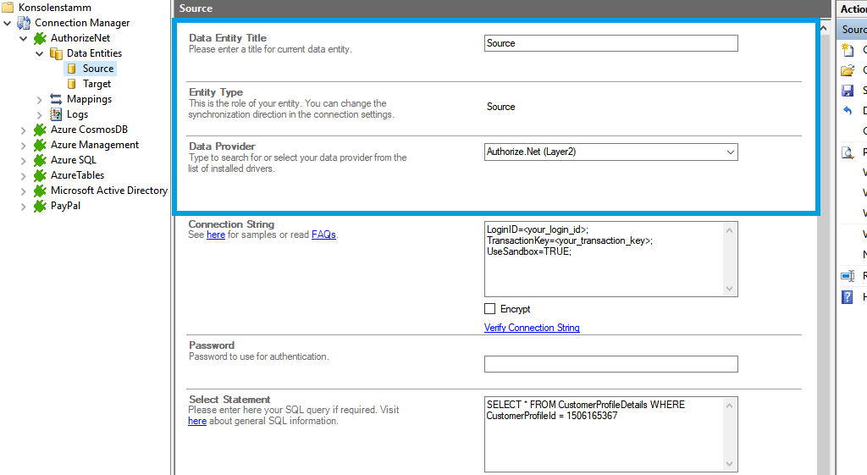Click the Data Entities folder icon

coord(56,53)
